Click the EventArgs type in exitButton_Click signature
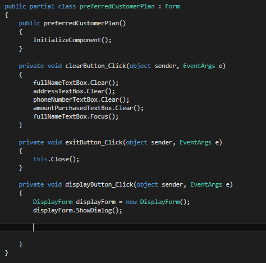266x263 pixels. pyautogui.click(x=195, y=142)
